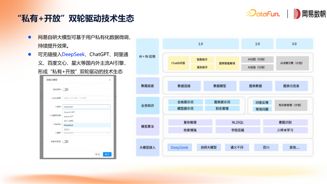Click the 其他... box
The width and height of the screenshot is (327, 184).
coord(295,147)
